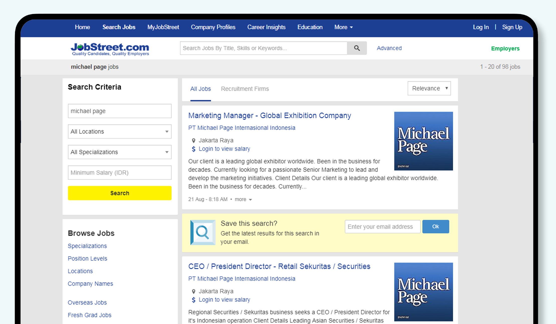Go to Home in navigation bar
This screenshot has height=324, width=556.
point(82,27)
